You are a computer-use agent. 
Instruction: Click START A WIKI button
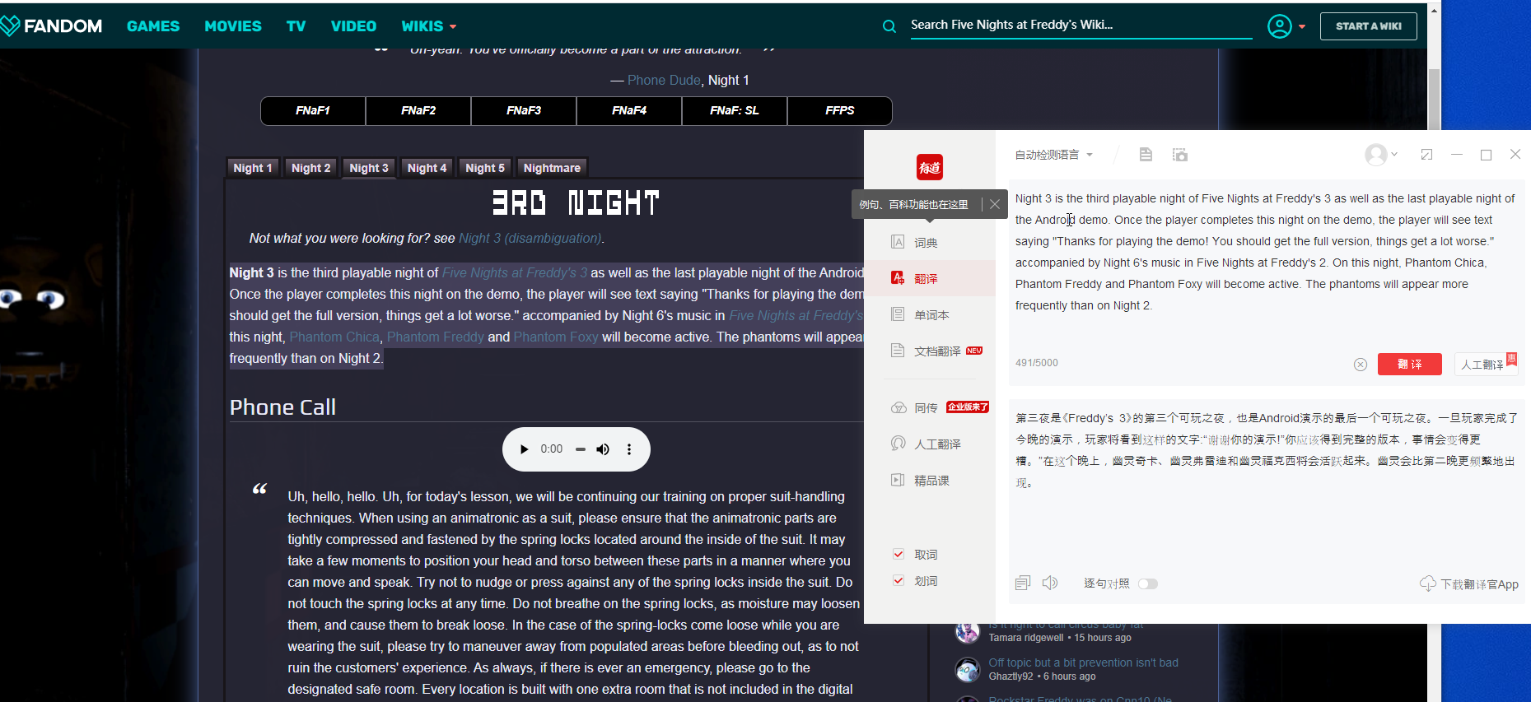(x=1368, y=26)
